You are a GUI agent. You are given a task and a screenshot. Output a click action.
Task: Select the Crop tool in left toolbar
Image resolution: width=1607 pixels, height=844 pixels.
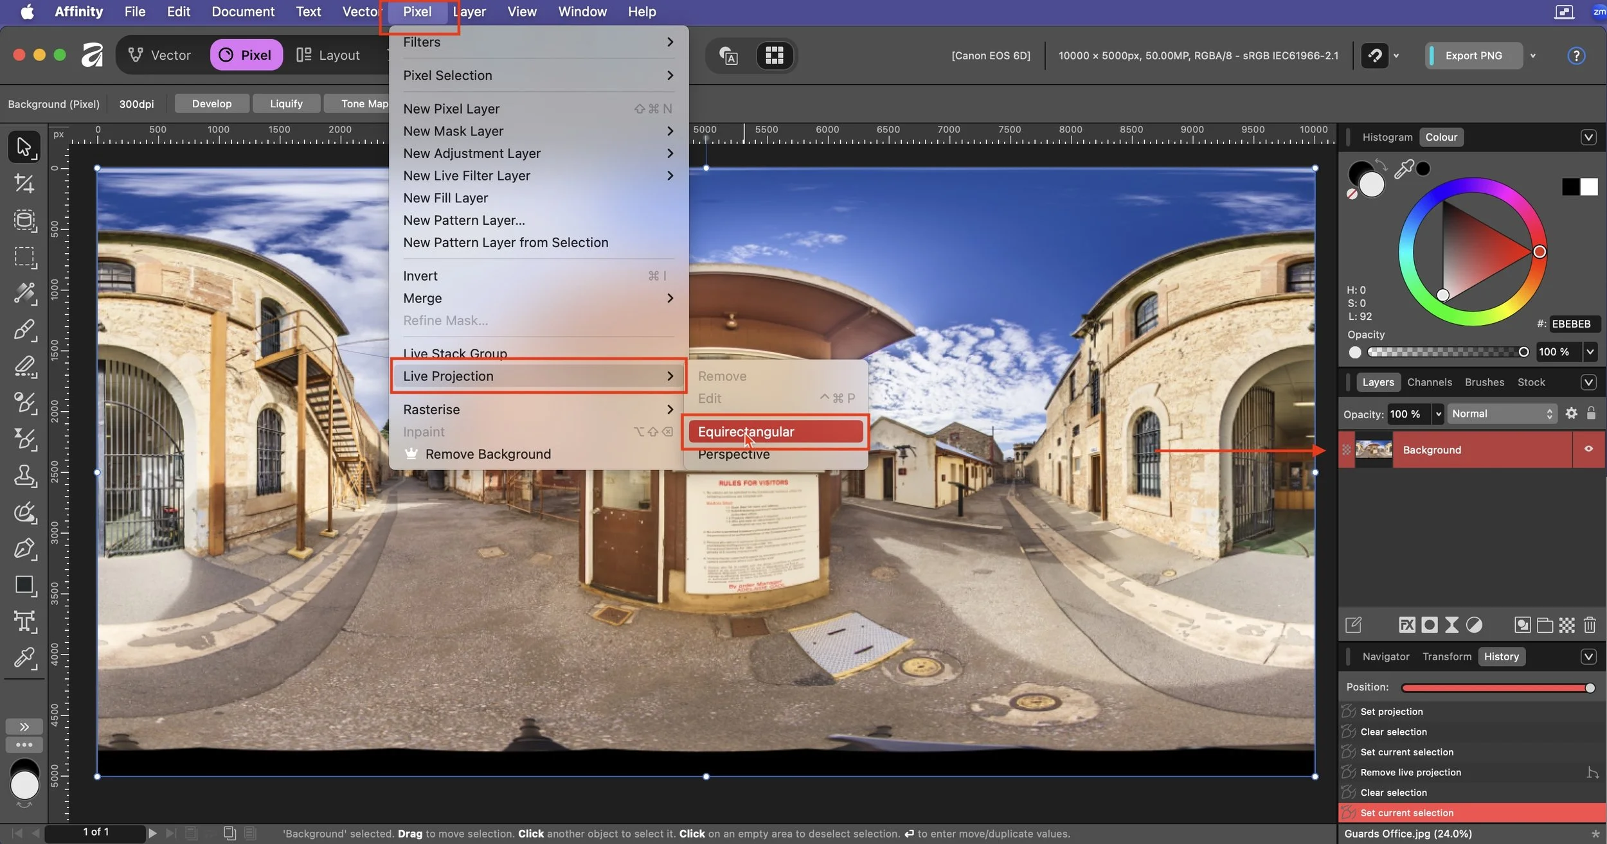[24, 184]
